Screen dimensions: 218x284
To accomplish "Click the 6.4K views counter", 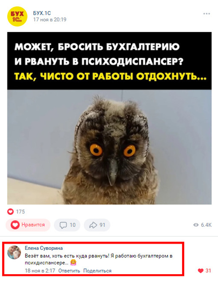I will [206, 225].
